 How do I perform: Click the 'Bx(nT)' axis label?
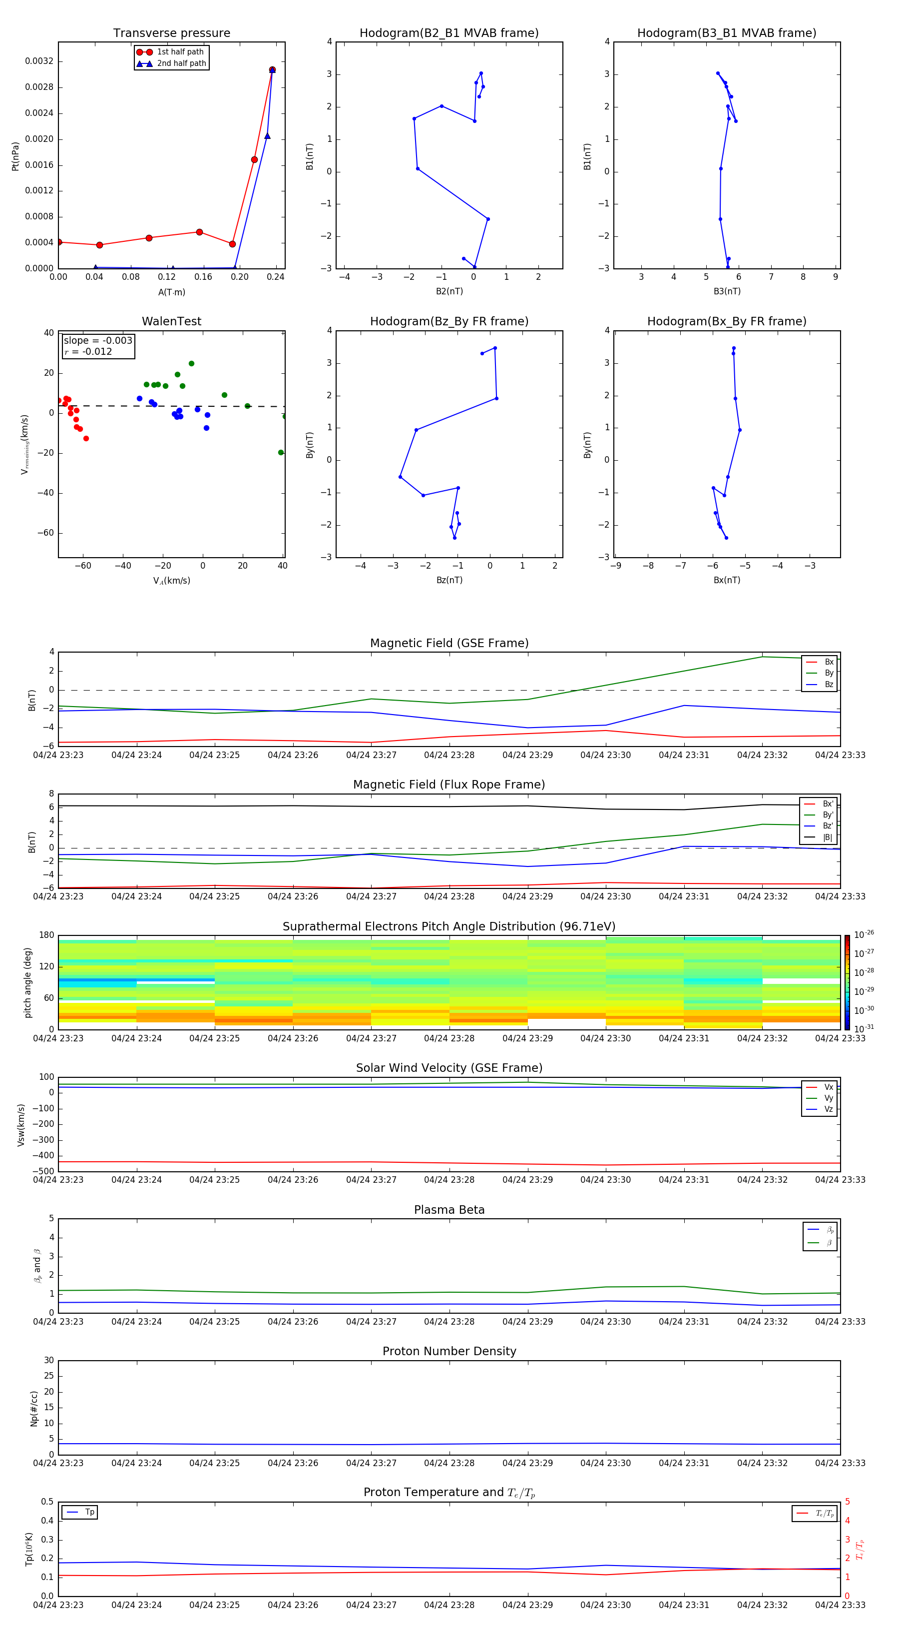click(x=727, y=580)
